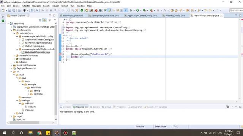Open the Run button dropdown arrow
243x136 pixels.
[141, 10]
